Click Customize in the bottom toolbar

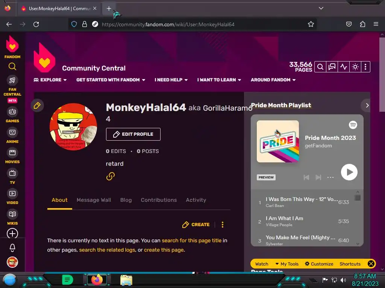click(x=319, y=264)
